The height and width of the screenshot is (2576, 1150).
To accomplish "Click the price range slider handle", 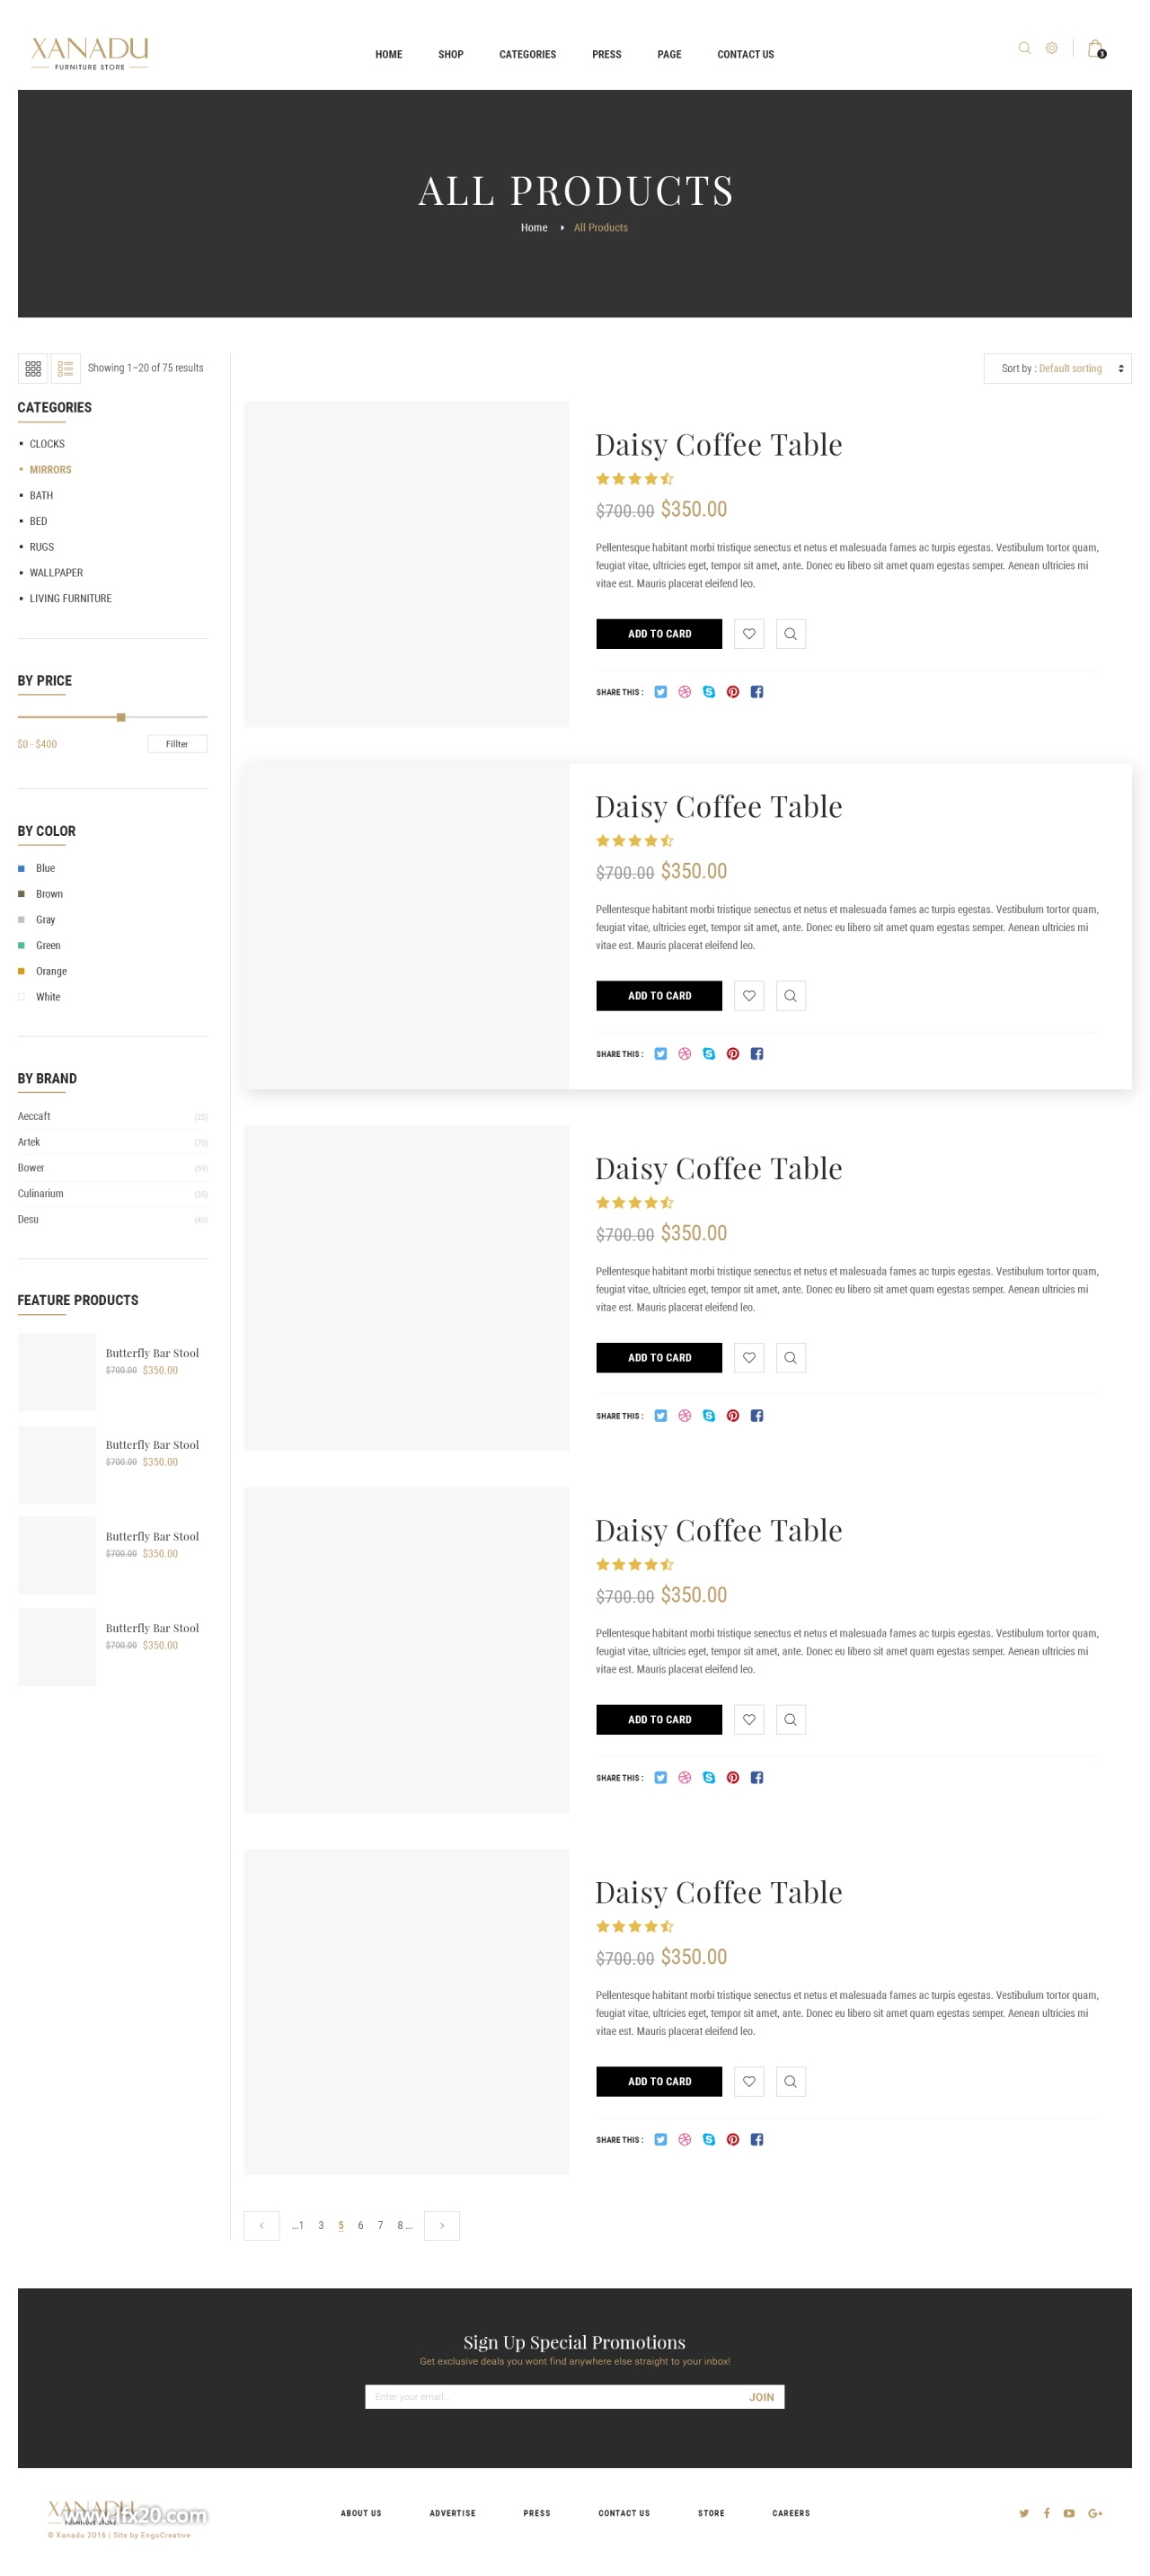I will 121,717.
